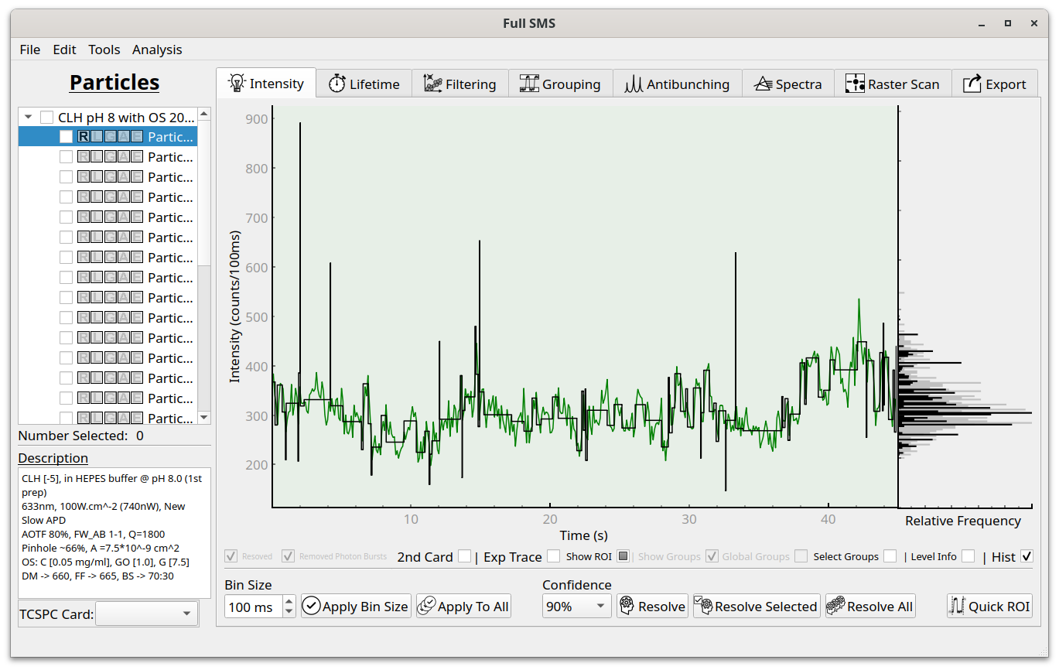Toggle the Global Groups checkbox
The height and width of the screenshot is (670, 1059).
[x=801, y=556]
